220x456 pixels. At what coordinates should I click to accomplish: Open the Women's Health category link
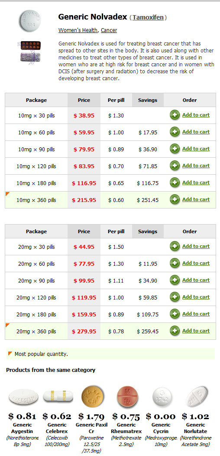click(x=78, y=30)
